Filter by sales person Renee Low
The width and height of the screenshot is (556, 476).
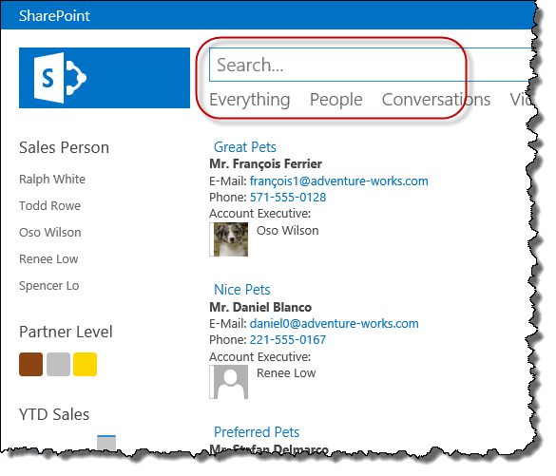point(48,258)
